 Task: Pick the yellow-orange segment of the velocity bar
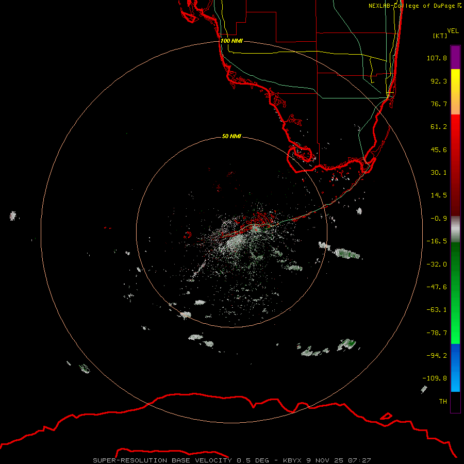click(455, 92)
